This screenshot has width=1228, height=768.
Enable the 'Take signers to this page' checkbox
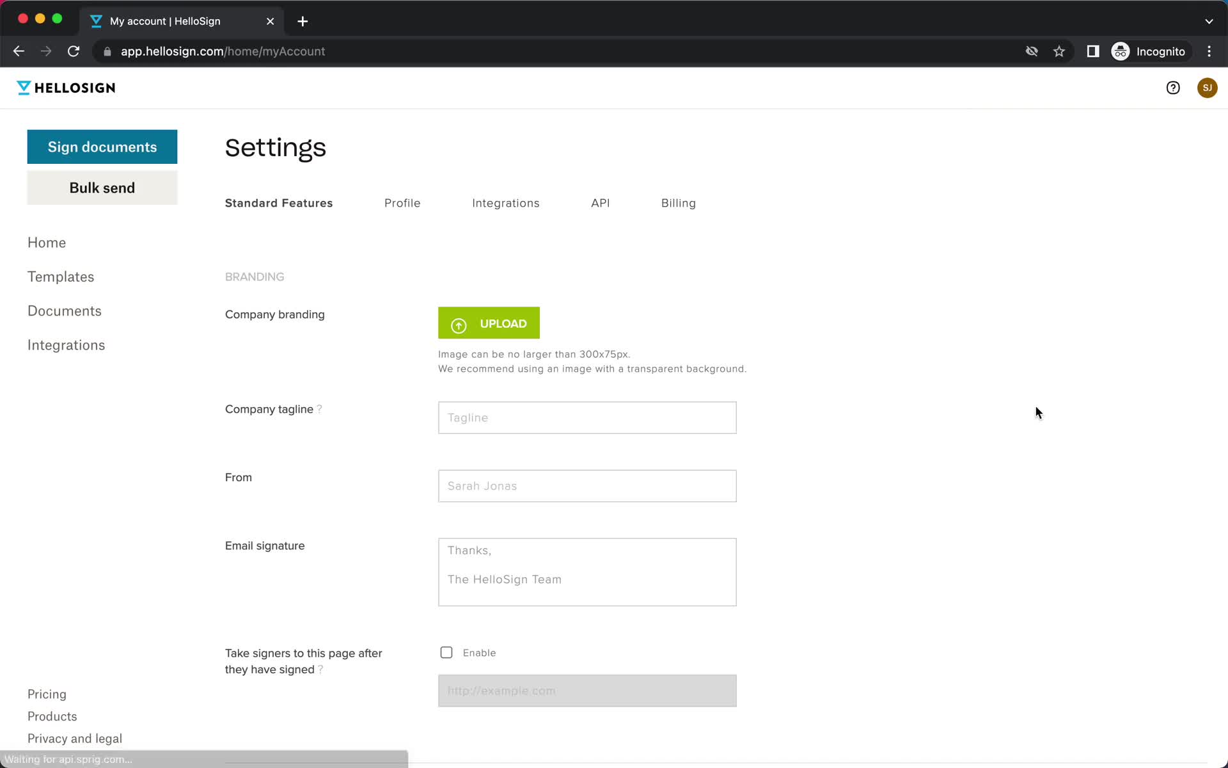[446, 652]
